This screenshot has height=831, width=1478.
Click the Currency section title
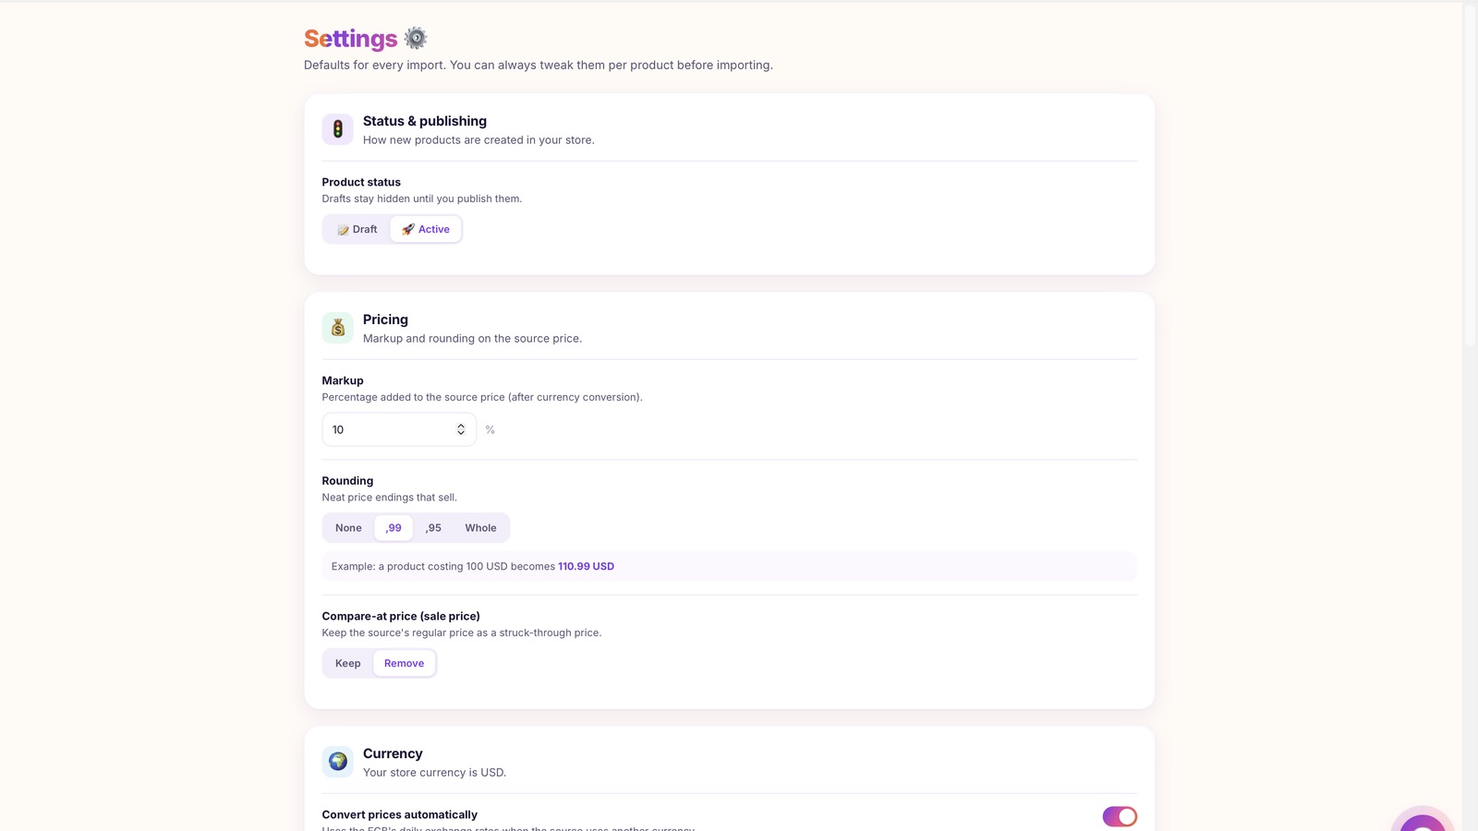(x=393, y=753)
